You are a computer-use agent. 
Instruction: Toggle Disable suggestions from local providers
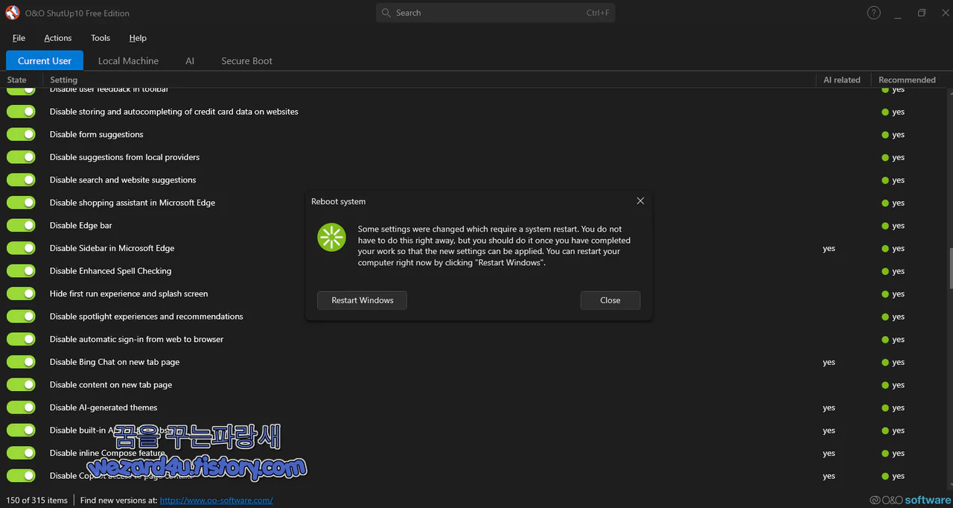click(x=21, y=157)
